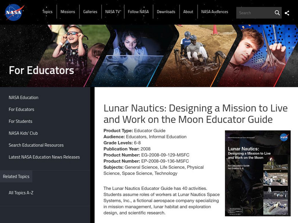Click the paragraph describing 40 activities
298x223 pixels.
[162, 201]
